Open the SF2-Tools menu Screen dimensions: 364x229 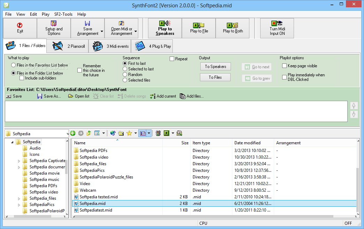click(63, 14)
